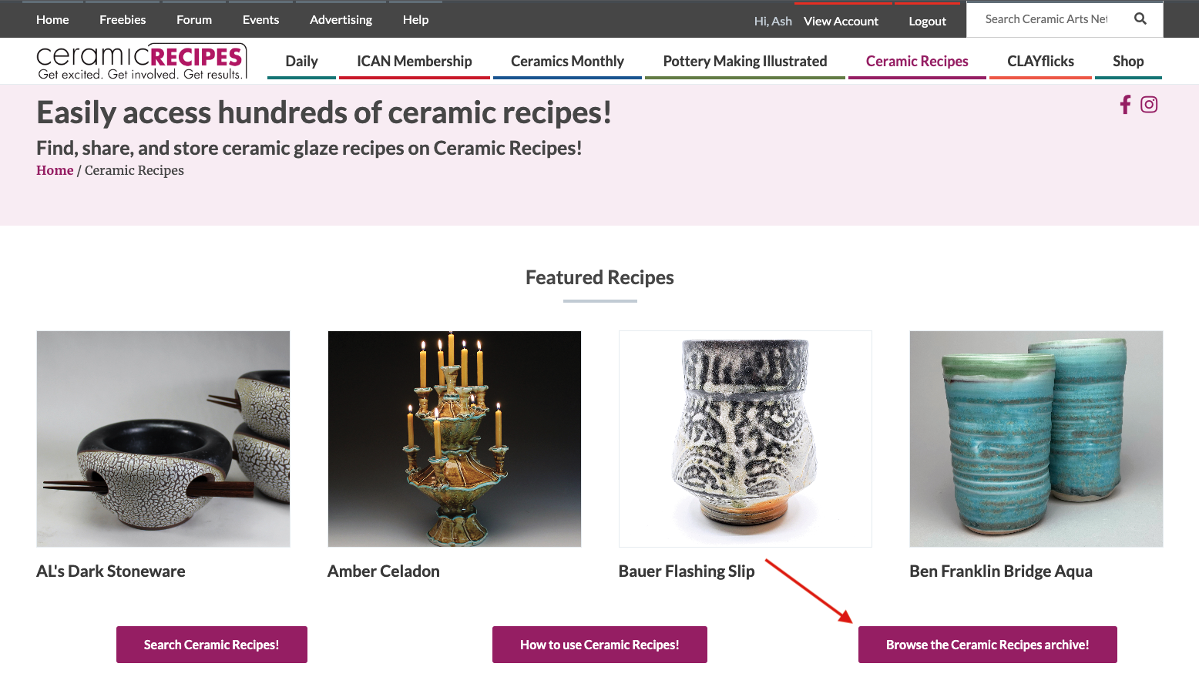Click the Search Ceramic Recipes! button

(212, 645)
